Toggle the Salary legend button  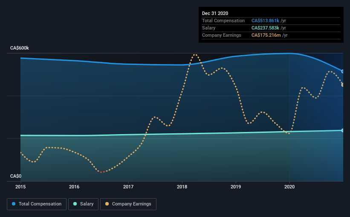click(83, 204)
